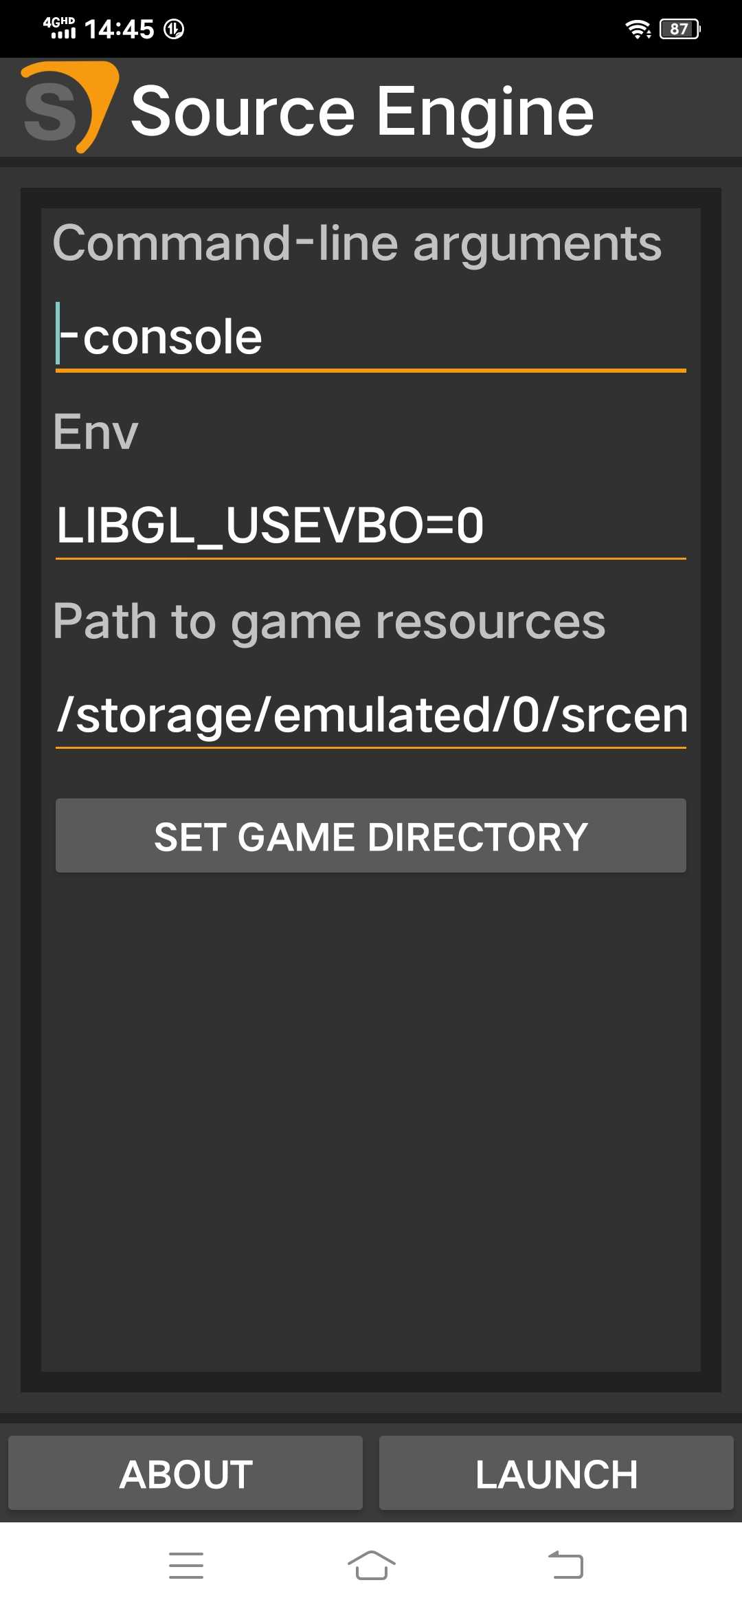The height and width of the screenshot is (1609, 742).
Task: Tap the Wi-Fi status icon
Action: [638, 29]
